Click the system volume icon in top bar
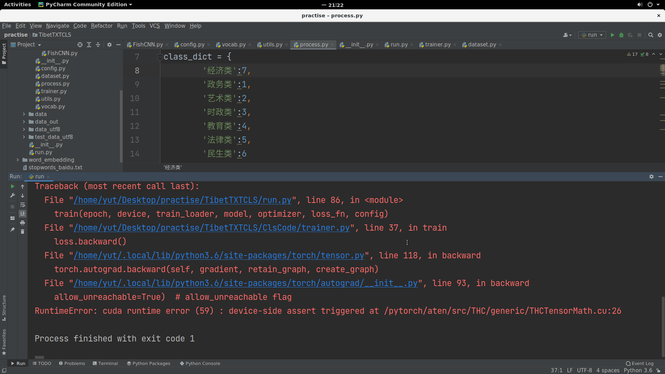 coord(639,5)
